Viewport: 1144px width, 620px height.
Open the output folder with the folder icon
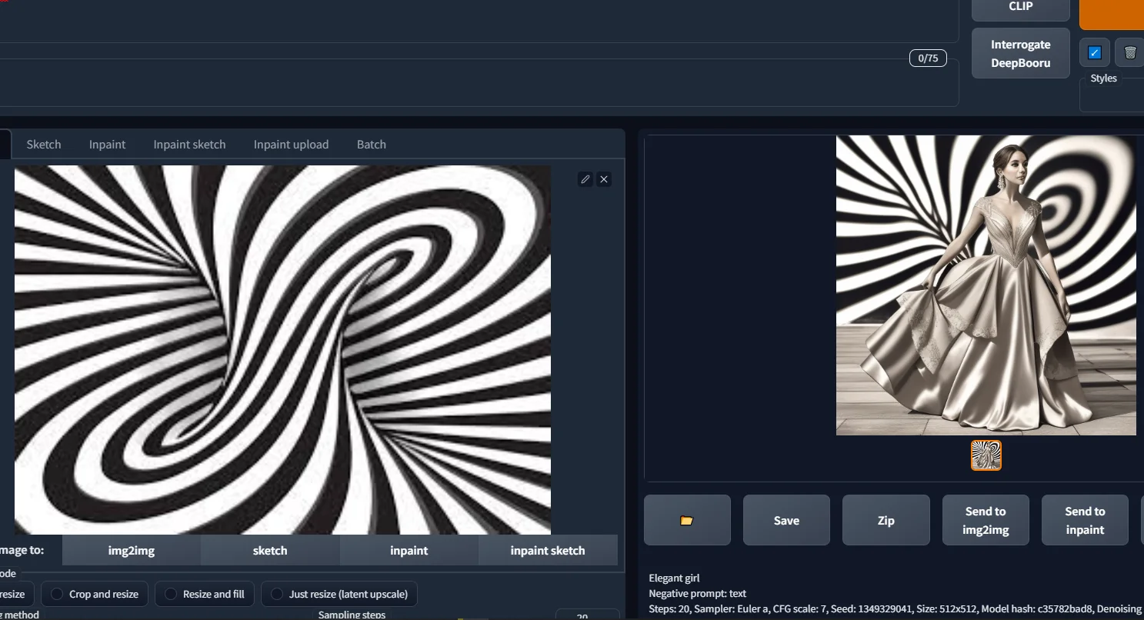[687, 520]
